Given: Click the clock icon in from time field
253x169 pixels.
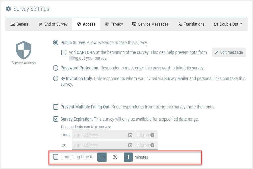Looking at the screenshot, I should tap(152, 135).
